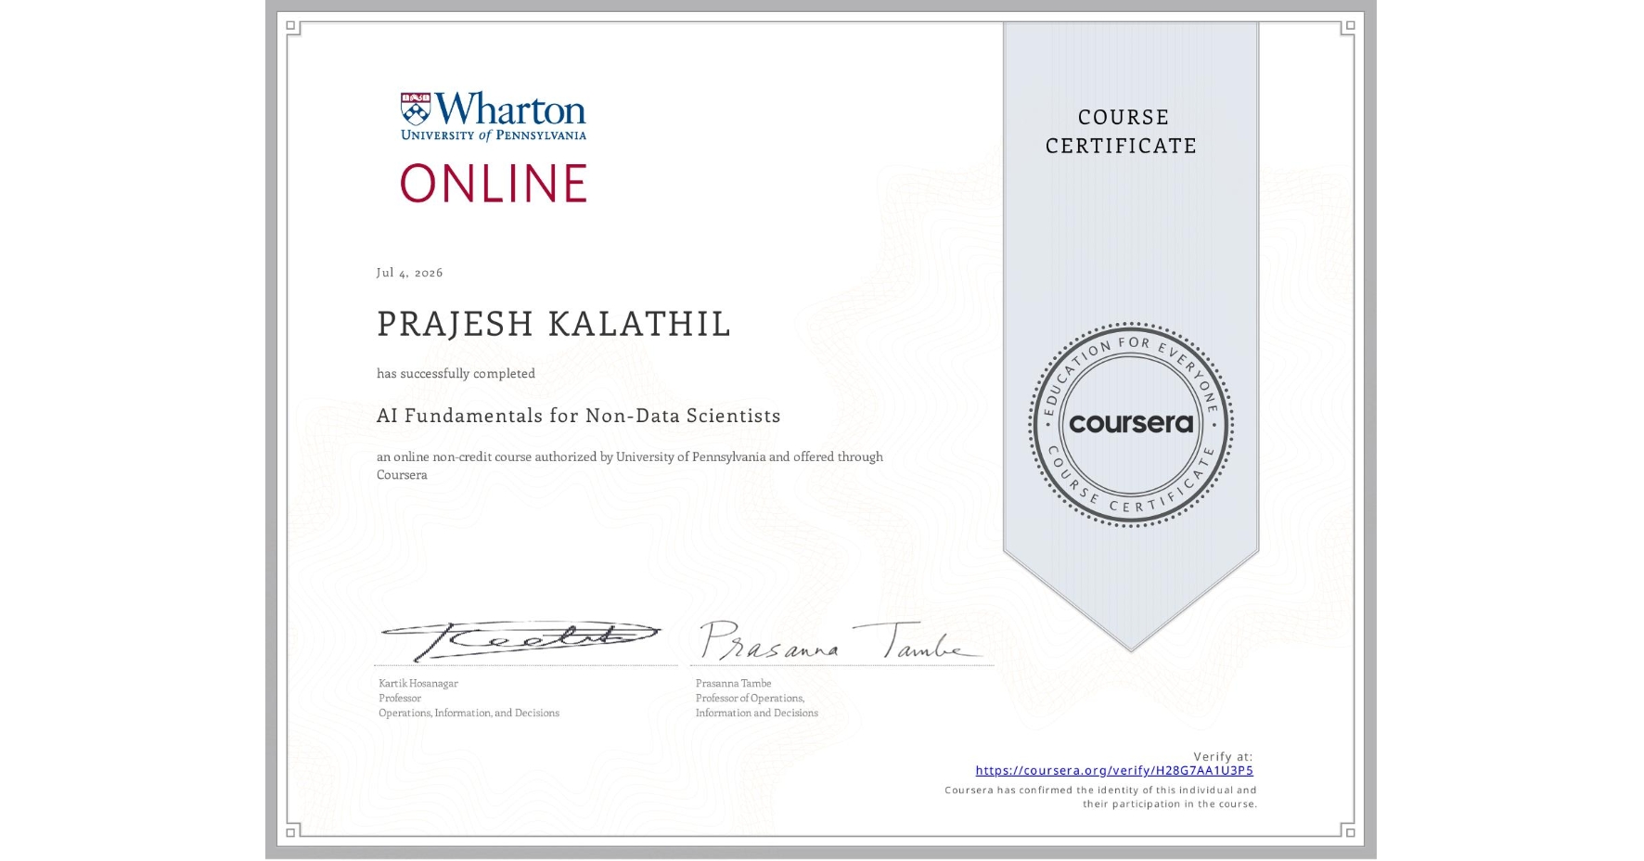This screenshot has width=1644, height=861.
Task: Click the Wharton shield logo
Action: [x=416, y=109]
